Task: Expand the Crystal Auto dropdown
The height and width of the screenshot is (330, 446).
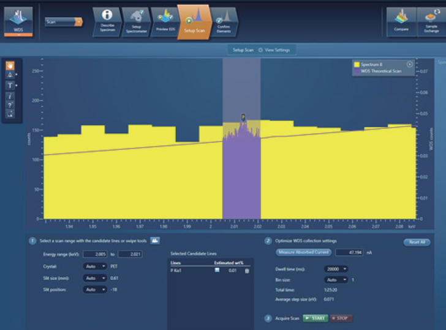Action: [94, 266]
